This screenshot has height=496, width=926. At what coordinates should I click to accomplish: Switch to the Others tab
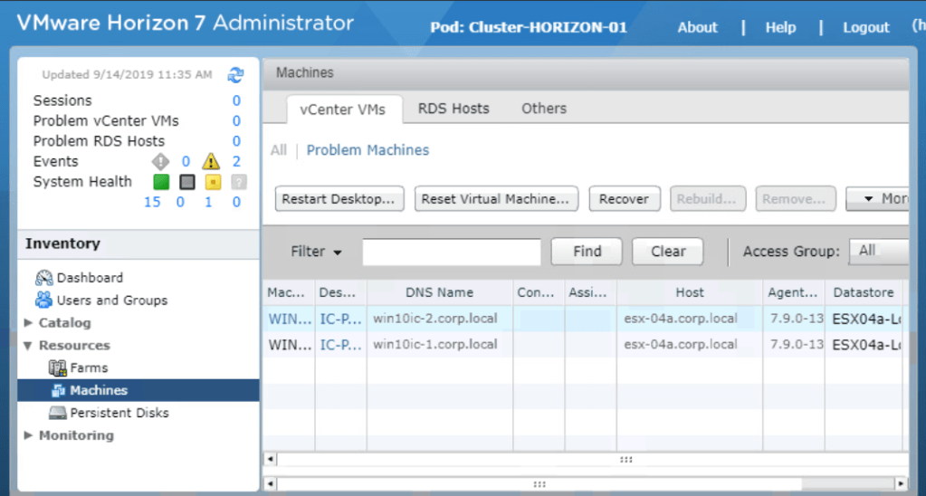[x=543, y=109]
